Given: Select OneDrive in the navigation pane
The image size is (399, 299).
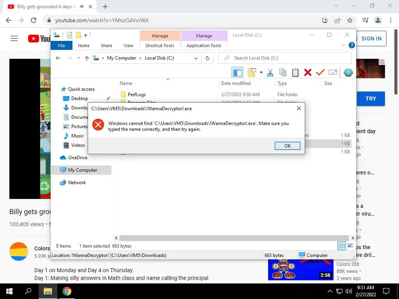Looking at the screenshot, I should tap(78, 158).
